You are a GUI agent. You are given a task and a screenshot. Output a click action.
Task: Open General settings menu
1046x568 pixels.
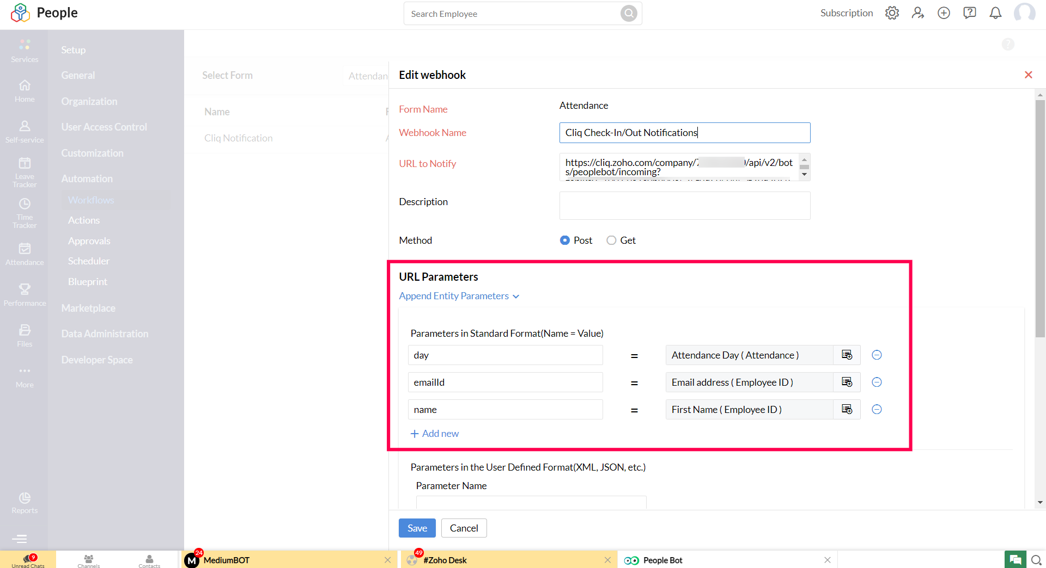coord(78,76)
